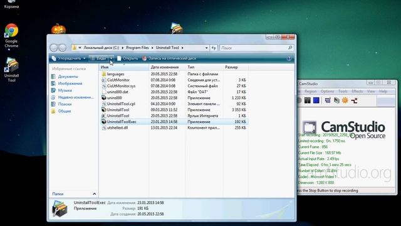Open Музыка favorite link
401x226 pixels.
(x=65, y=90)
